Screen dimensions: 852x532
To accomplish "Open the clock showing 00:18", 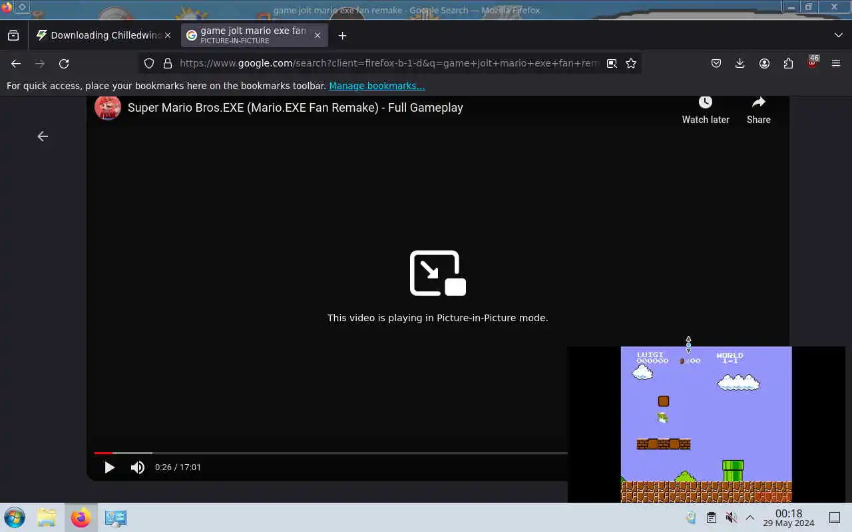I will click(789, 517).
